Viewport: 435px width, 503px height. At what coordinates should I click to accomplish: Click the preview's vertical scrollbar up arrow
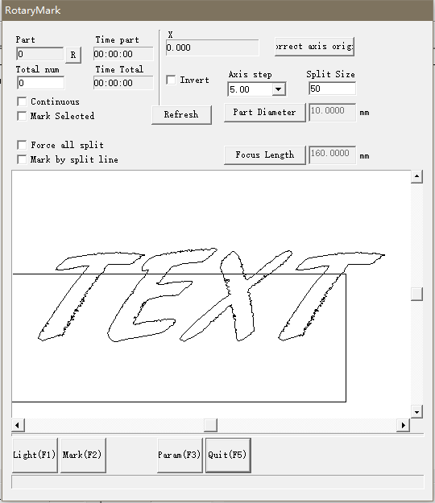[416, 176]
